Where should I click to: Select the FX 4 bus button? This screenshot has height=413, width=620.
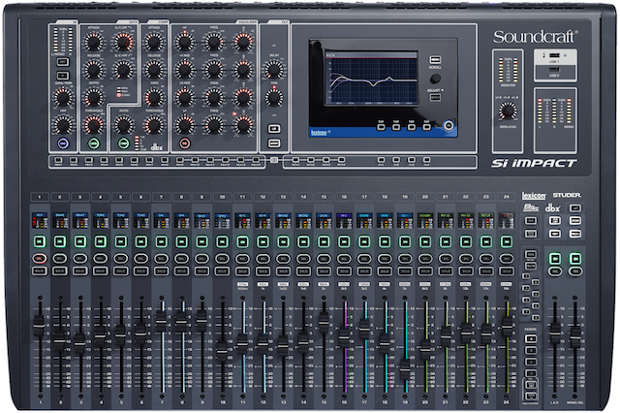[426, 160]
